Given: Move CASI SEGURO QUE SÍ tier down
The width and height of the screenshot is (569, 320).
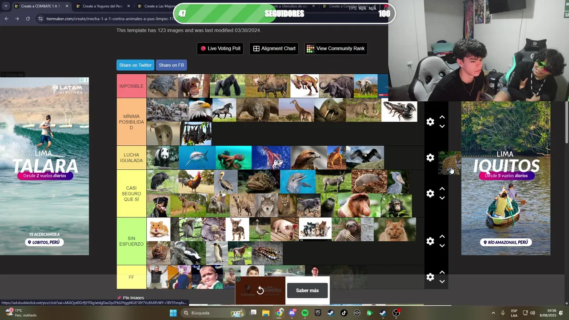Looking at the screenshot, I should pos(442,198).
